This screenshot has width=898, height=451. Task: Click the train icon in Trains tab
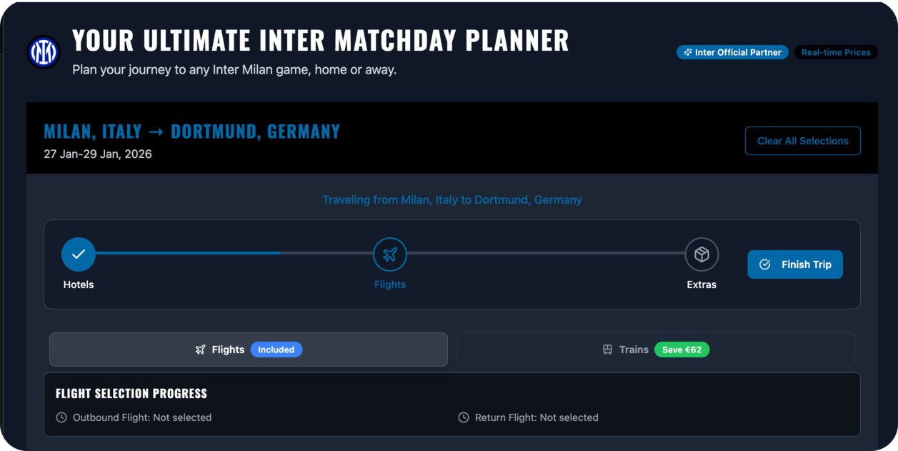[607, 350]
